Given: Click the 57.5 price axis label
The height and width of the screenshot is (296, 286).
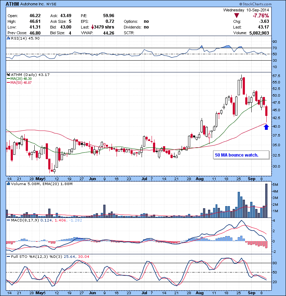Looking at the screenshot, I should (276, 76).
